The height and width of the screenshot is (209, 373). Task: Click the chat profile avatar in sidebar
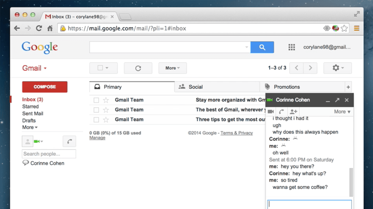click(27, 141)
